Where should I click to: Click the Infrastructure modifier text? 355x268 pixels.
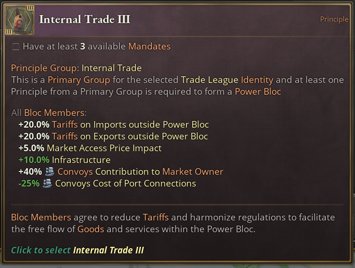click(x=81, y=160)
